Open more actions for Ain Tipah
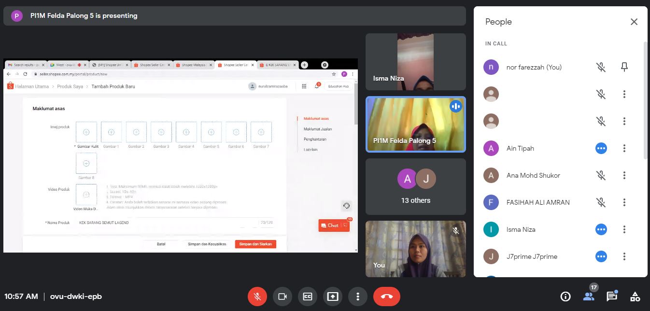 (x=624, y=148)
